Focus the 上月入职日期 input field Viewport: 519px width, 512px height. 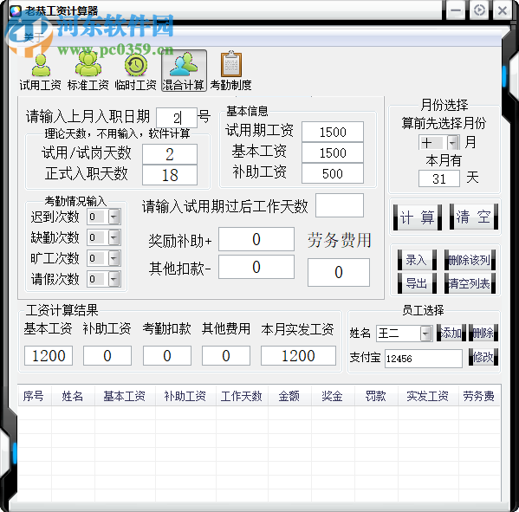pos(177,118)
